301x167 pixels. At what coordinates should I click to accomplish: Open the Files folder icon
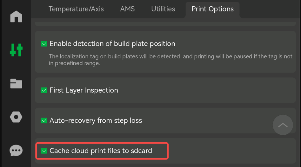[16, 84]
